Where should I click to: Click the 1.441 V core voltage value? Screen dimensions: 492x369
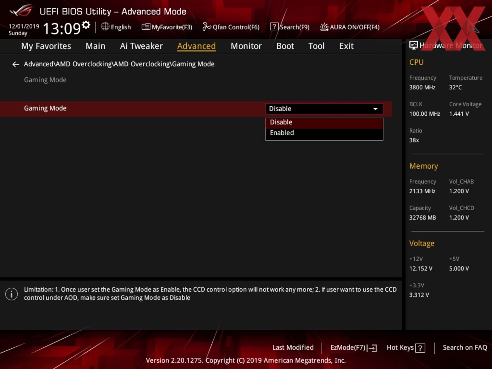[x=459, y=114]
